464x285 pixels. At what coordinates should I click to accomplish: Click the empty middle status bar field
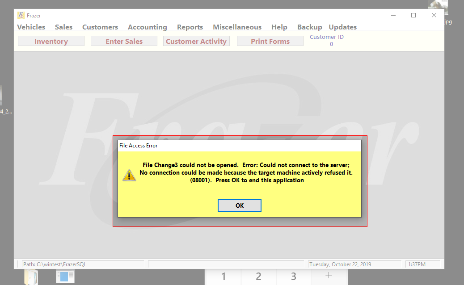click(226, 264)
